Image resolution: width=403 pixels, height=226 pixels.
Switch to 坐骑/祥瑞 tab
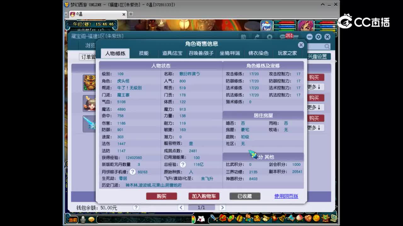tap(230, 53)
